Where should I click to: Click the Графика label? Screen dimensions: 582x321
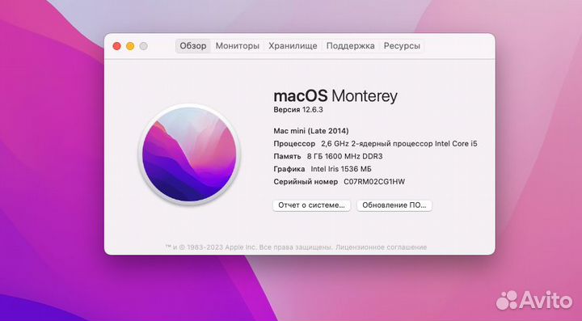tap(289, 169)
